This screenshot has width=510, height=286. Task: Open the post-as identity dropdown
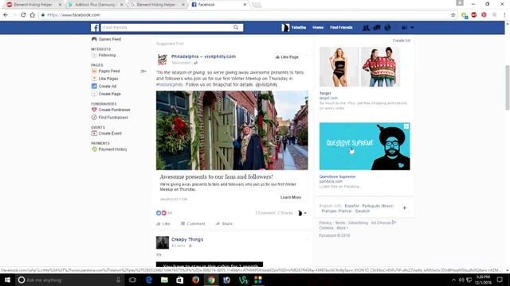tap(302, 213)
